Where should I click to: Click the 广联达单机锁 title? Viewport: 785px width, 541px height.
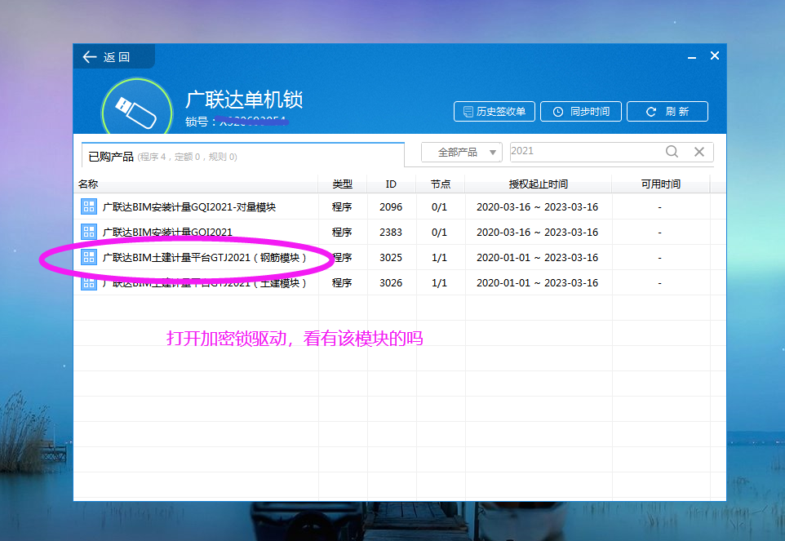click(244, 100)
